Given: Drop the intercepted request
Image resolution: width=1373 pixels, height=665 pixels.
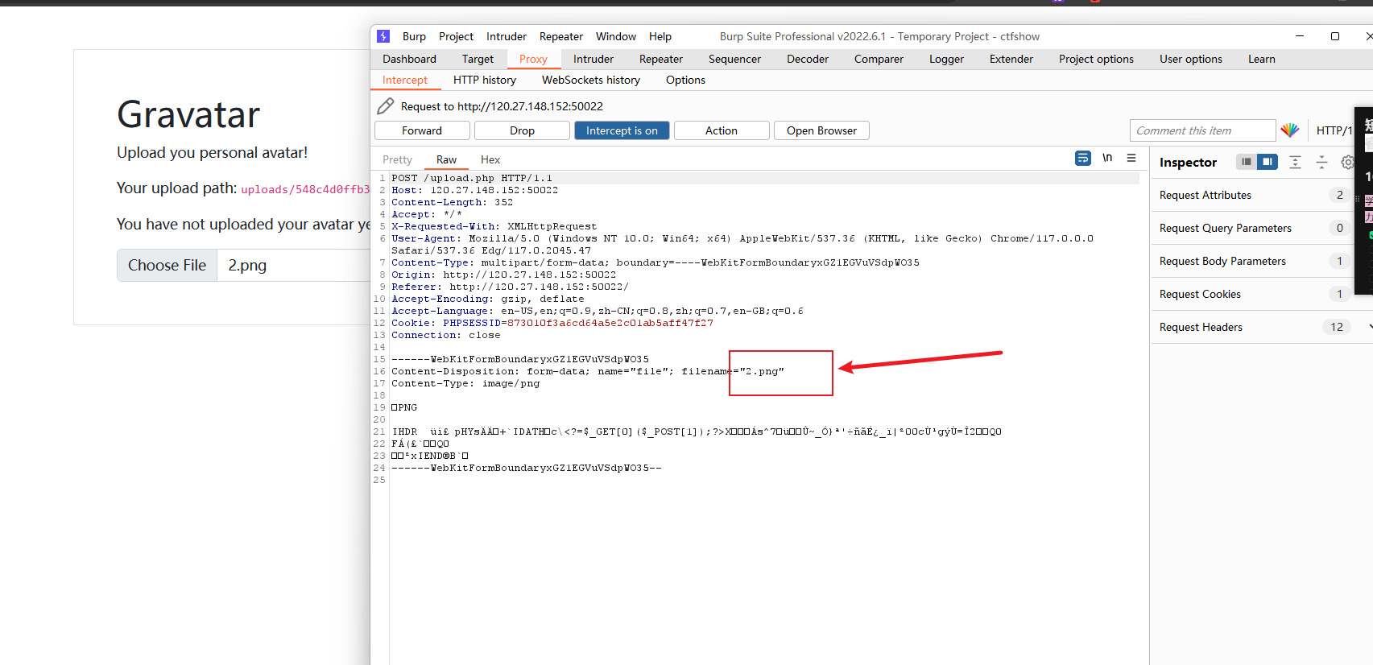Looking at the screenshot, I should coord(522,130).
